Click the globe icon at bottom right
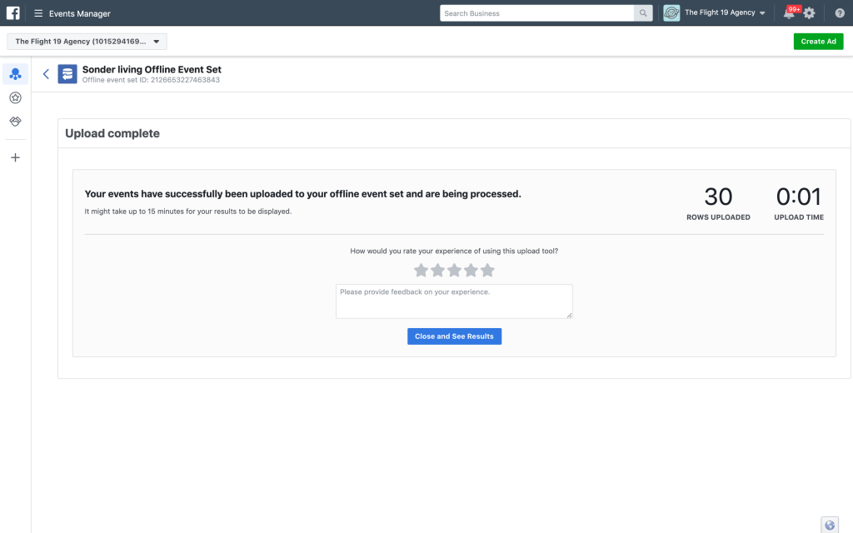 pyautogui.click(x=829, y=525)
